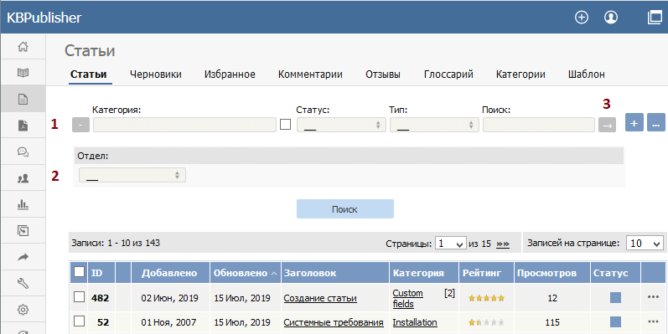Click status square of article 482
This screenshot has height=334, width=668.
coord(615,297)
